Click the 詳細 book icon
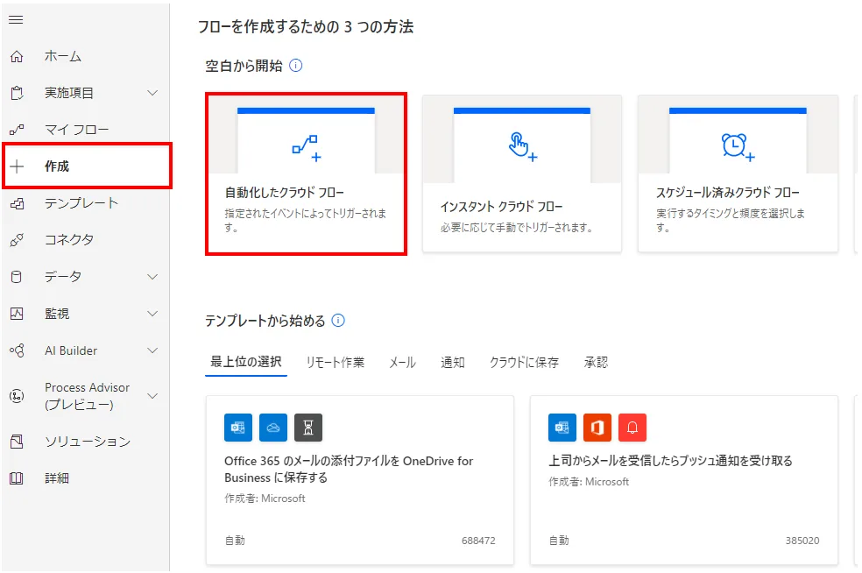The image size is (862, 573). (16, 478)
